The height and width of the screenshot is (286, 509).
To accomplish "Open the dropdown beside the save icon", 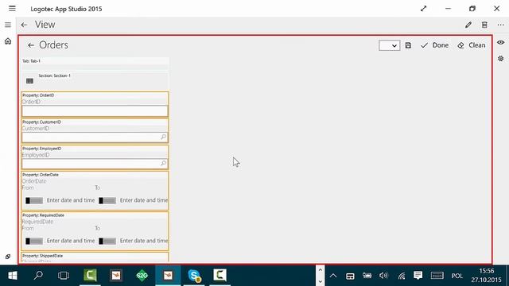I will [x=389, y=45].
